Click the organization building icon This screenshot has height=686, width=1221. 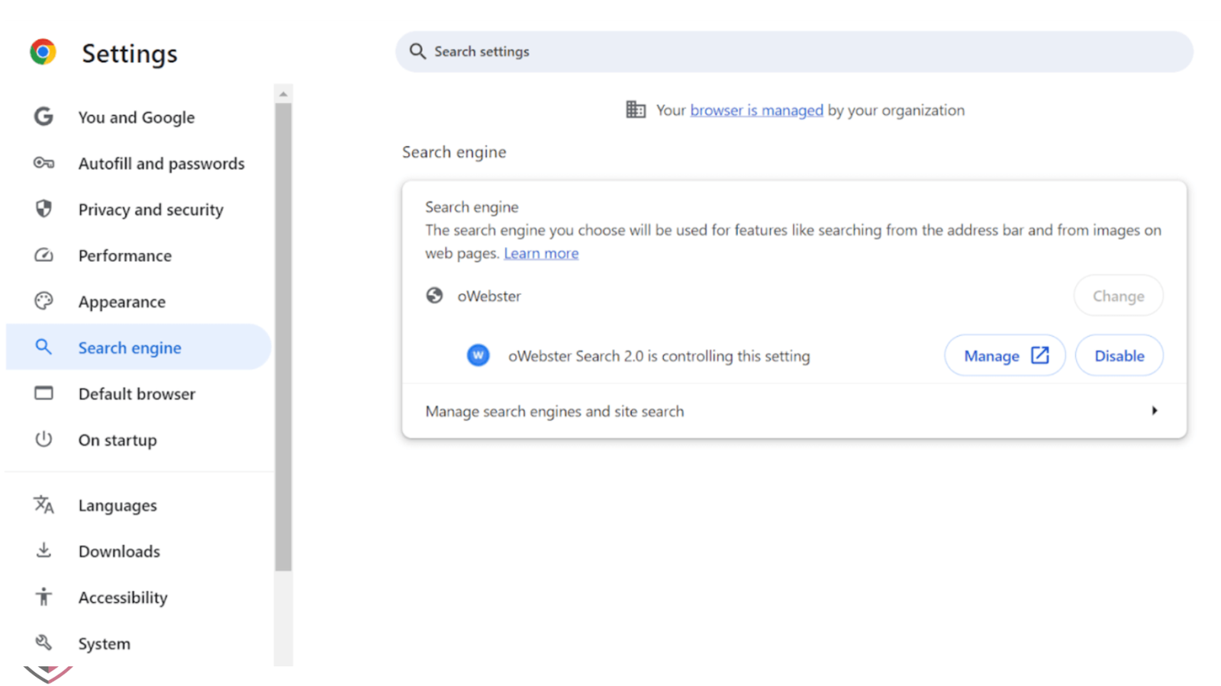click(636, 110)
